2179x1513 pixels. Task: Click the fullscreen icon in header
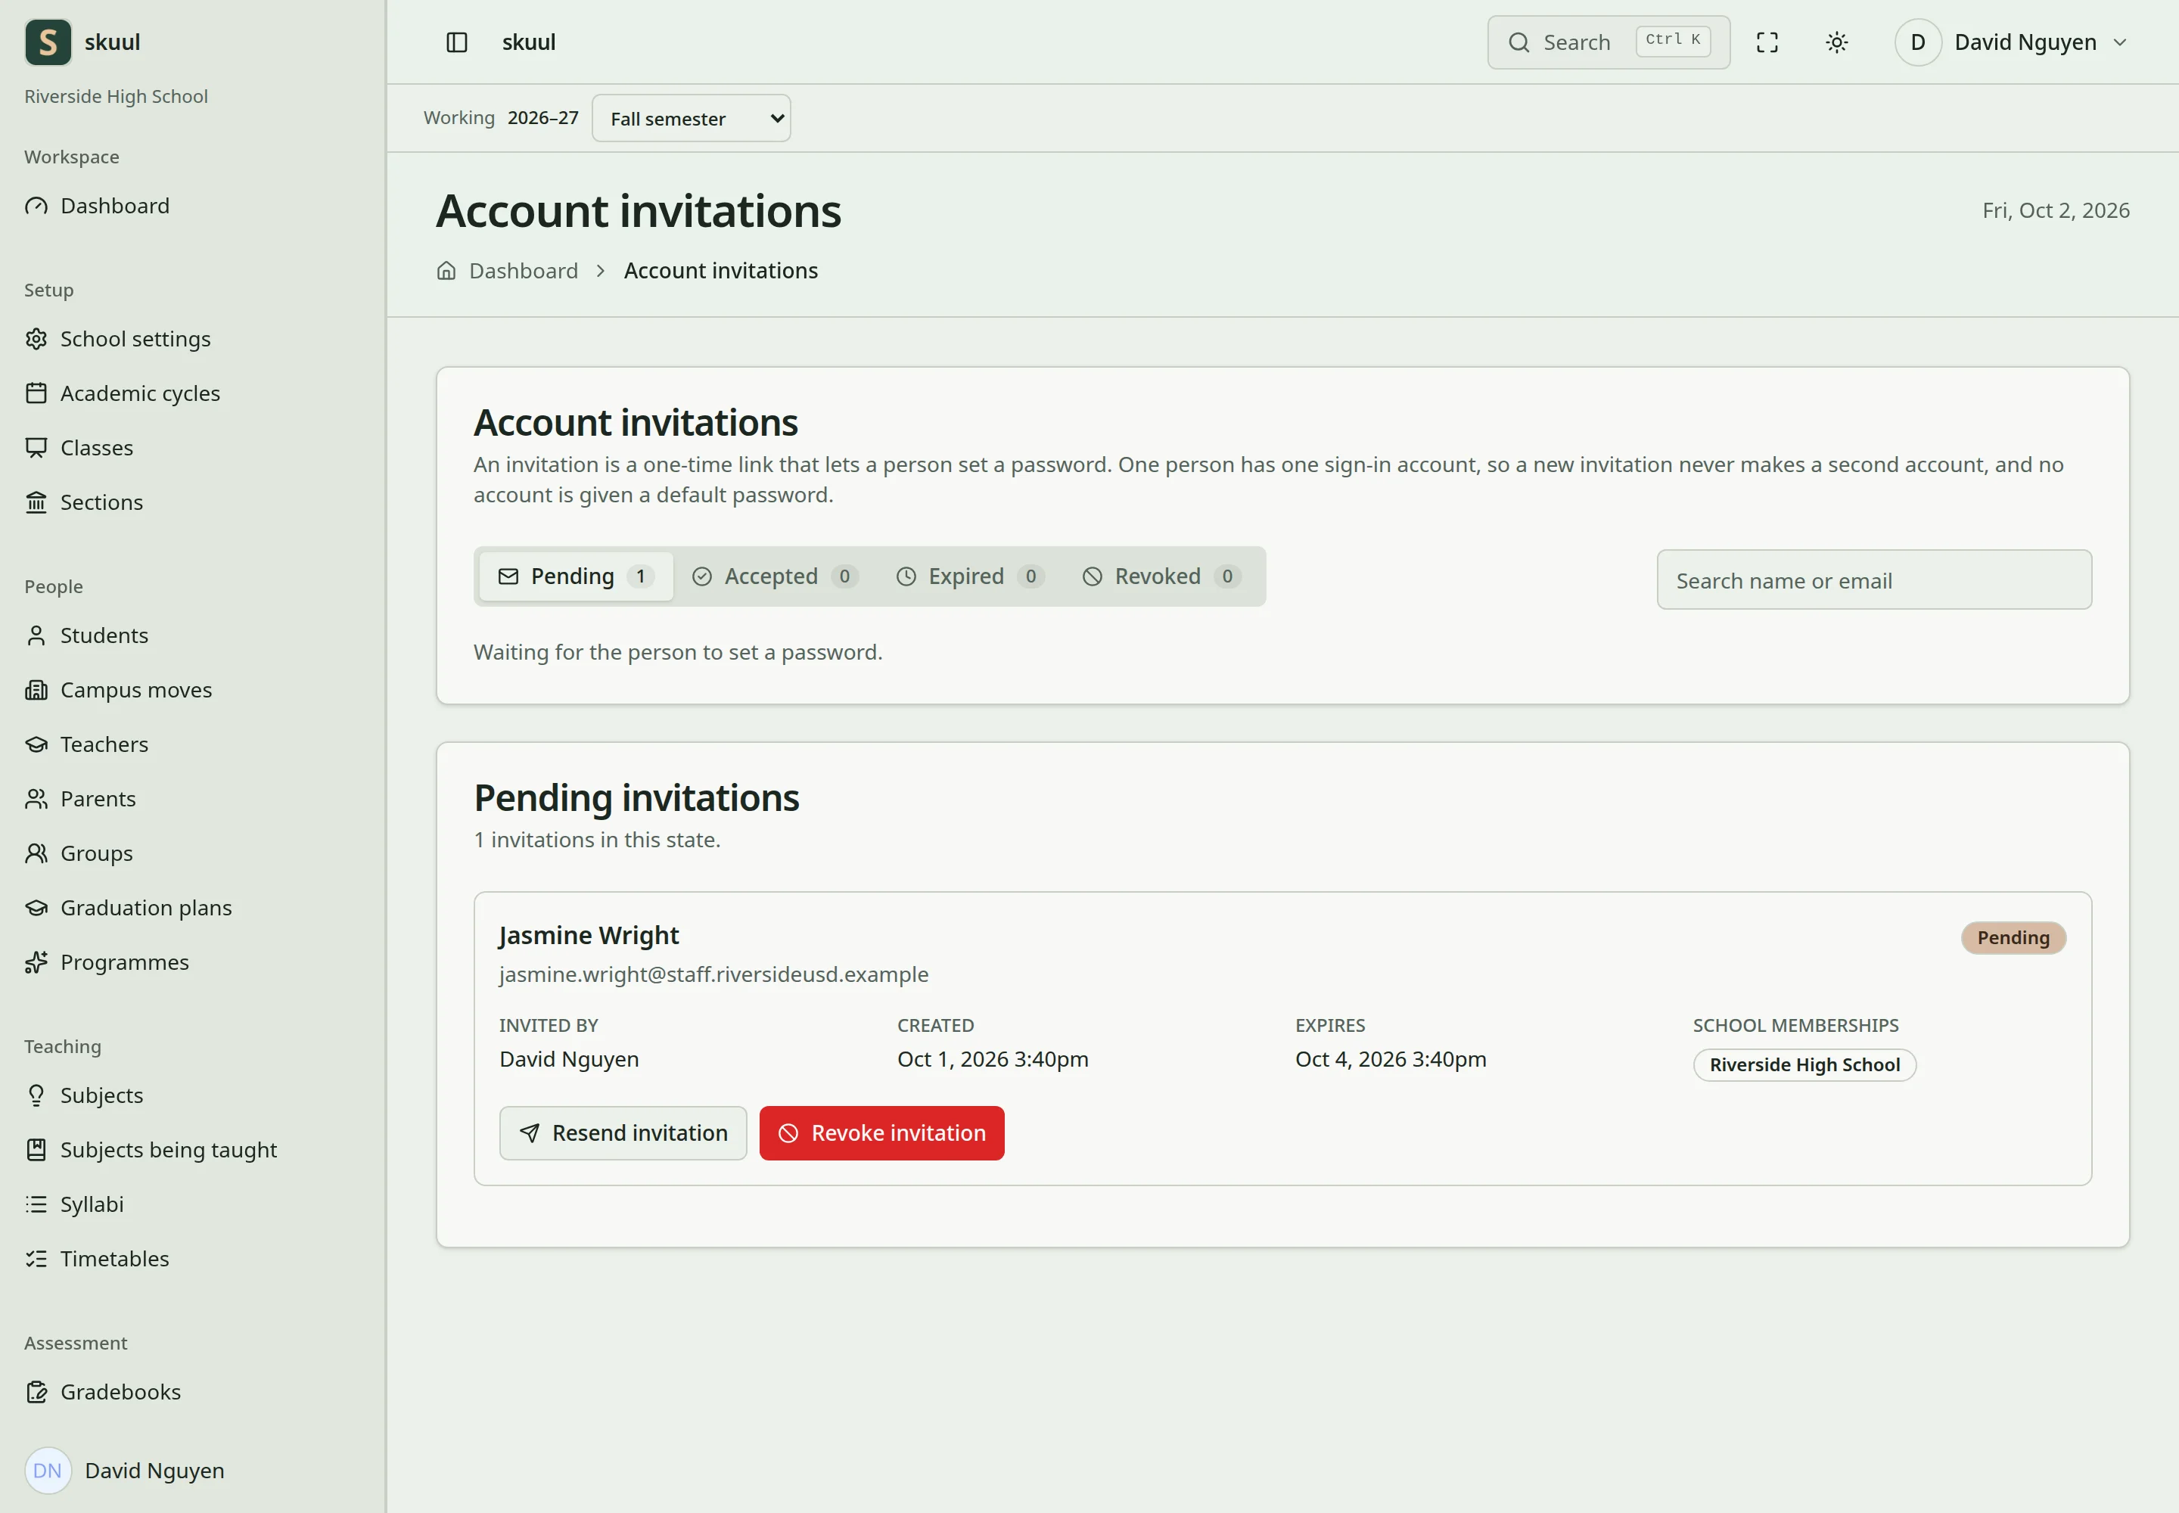coord(1767,42)
